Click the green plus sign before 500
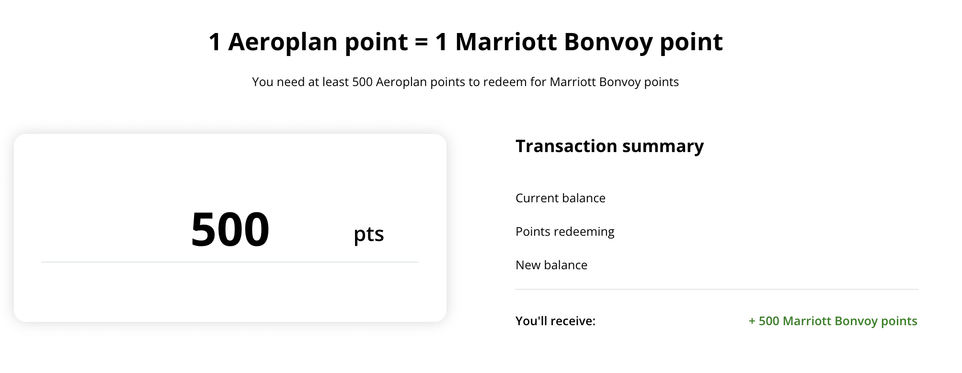This screenshot has width=962, height=373. point(752,321)
